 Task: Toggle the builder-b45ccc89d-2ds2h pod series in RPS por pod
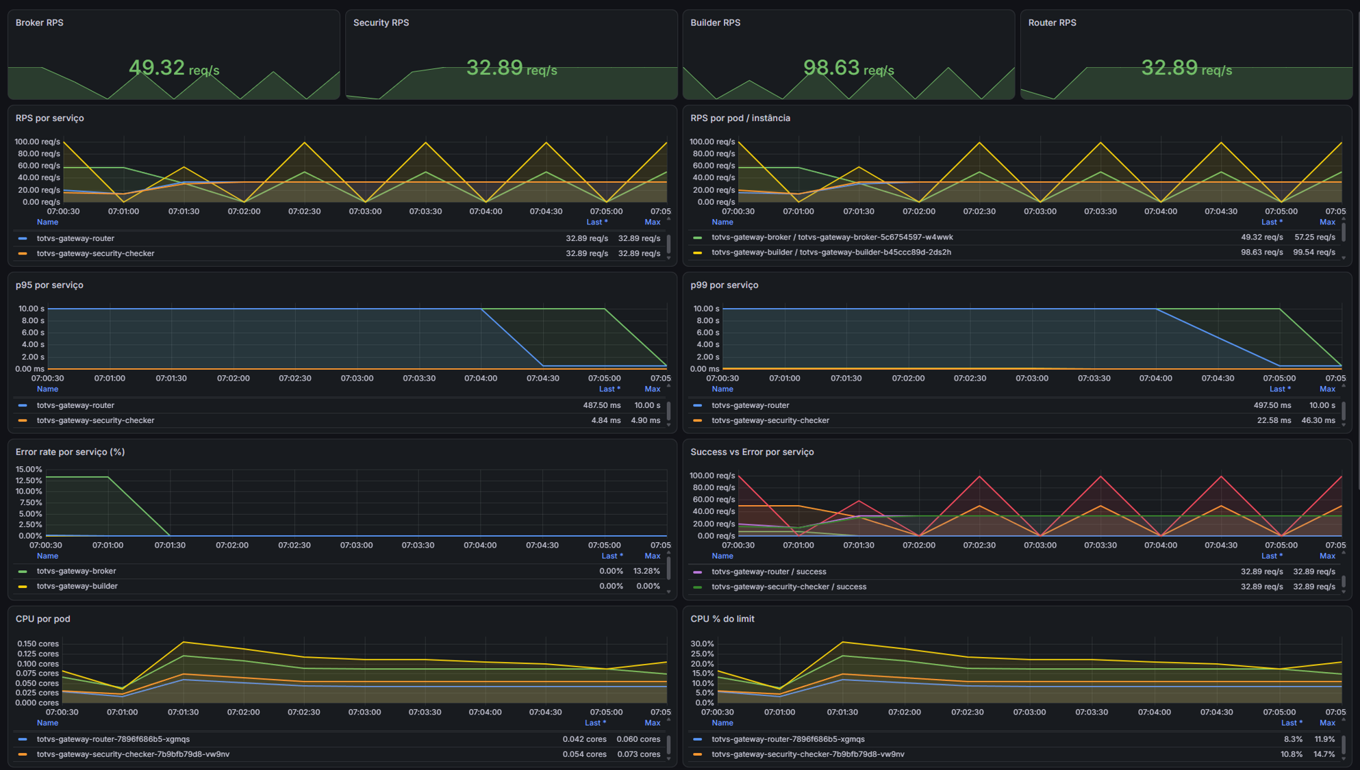(831, 252)
